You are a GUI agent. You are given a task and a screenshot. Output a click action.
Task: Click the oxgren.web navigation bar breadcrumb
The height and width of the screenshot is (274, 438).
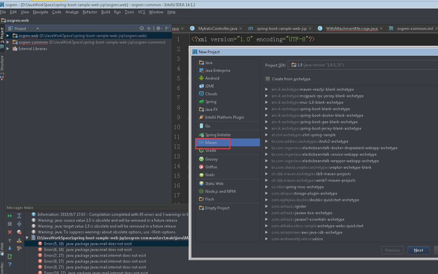[15, 20]
